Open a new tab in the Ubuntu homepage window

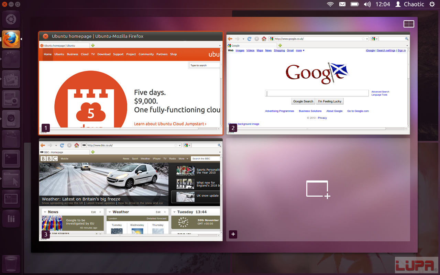click(x=93, y=45)
